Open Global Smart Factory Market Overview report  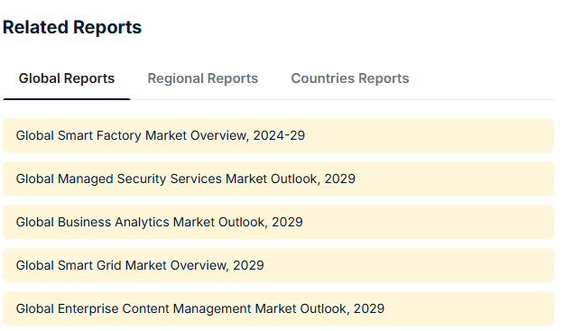(161, 135)
